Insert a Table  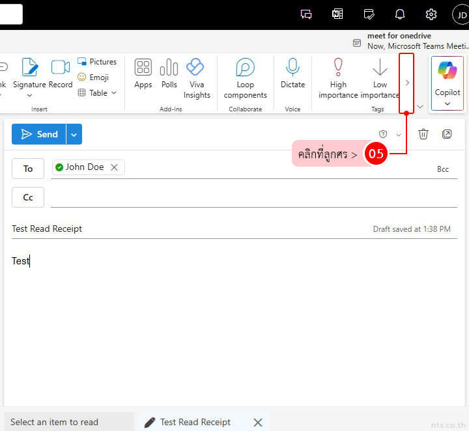(x=92, y=92)
